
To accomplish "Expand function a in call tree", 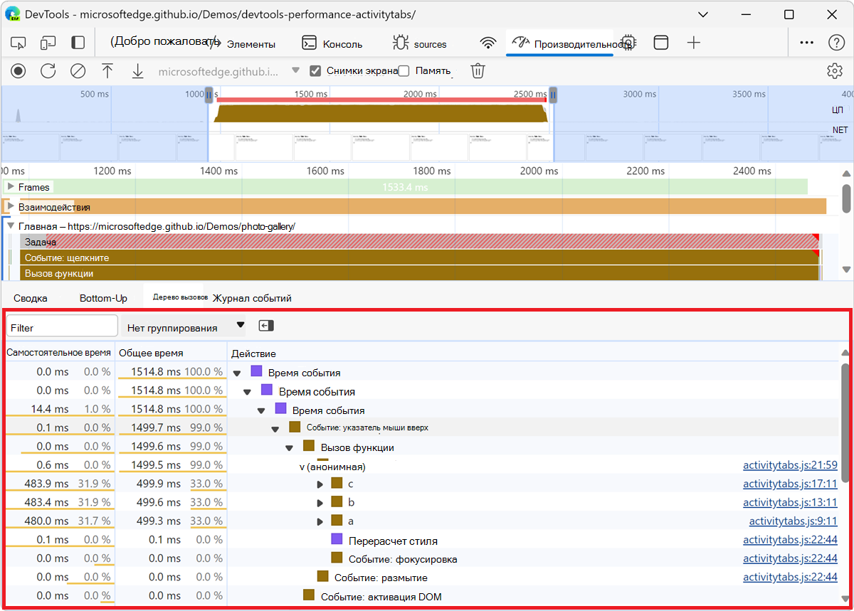I will [320, 521].
